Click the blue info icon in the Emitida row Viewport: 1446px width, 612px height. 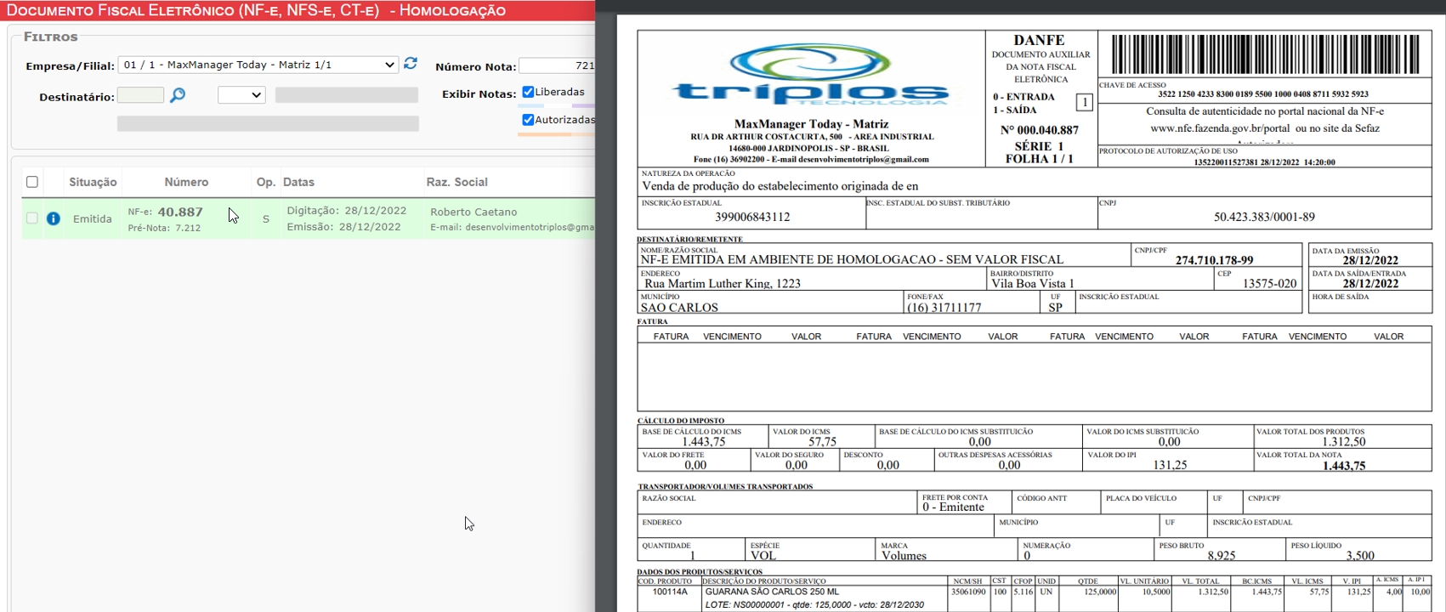tap(53, 218)
